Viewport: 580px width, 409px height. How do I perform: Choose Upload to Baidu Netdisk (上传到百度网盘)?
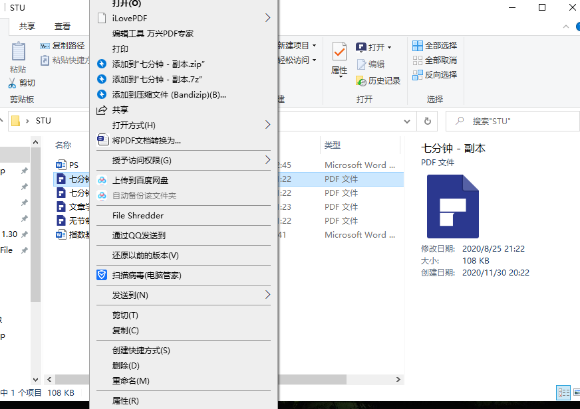point(140,180)
